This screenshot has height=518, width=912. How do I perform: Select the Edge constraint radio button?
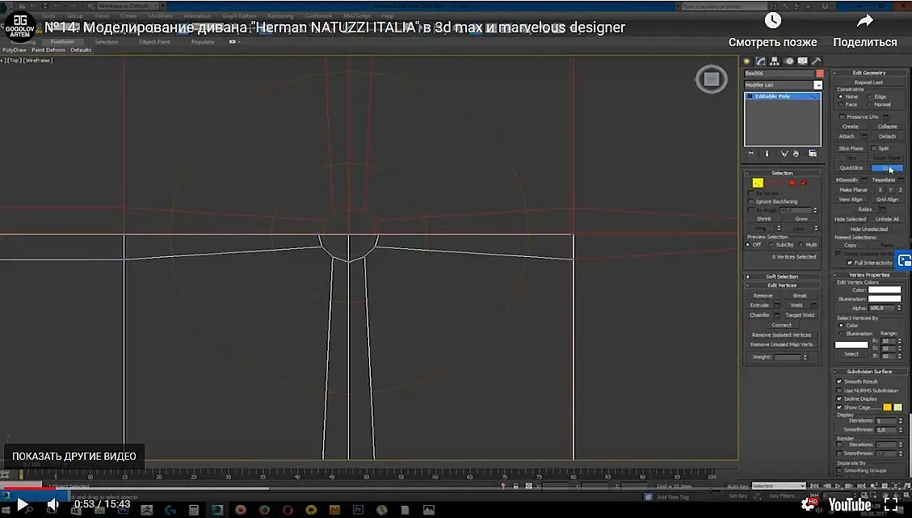870,97
